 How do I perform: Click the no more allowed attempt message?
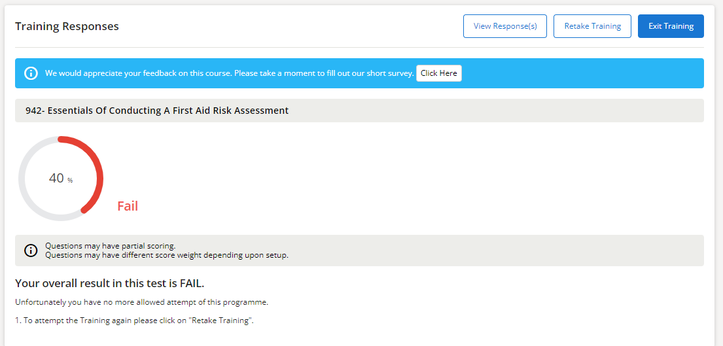tap(141, 302)
